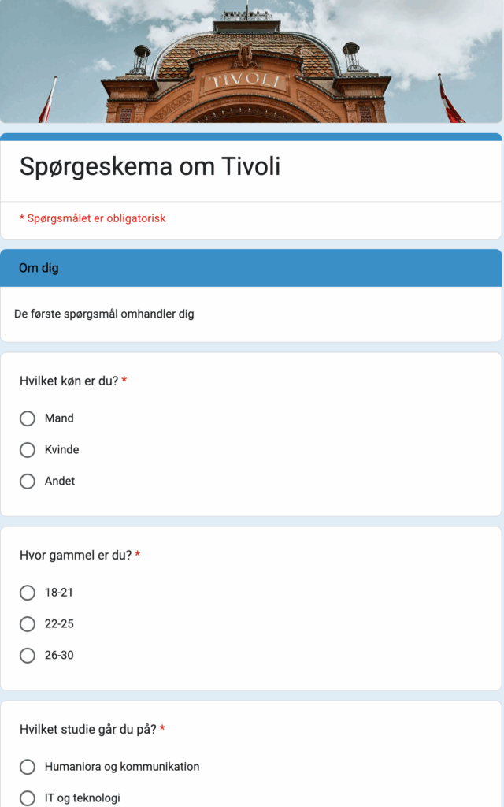The image size is (504, 807).
Task: Choose the IT og teknologi option
Action: pos(28,798)
